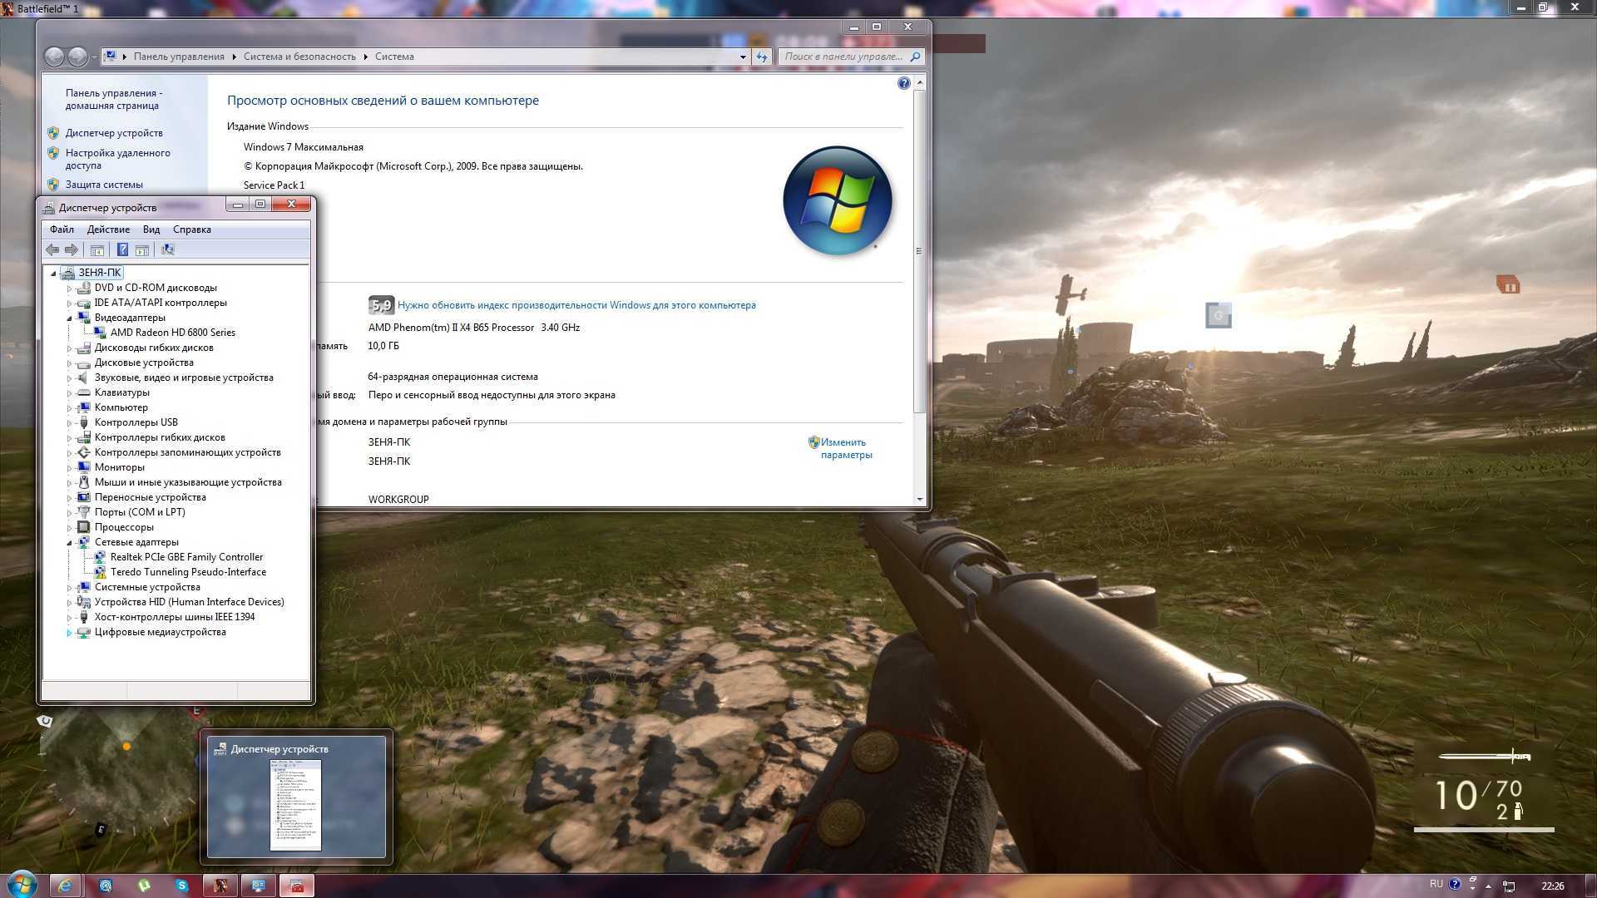The height and width of the screenshot is (898, 1597).
Task: Click Изменить параметры link
Action: click(846, 448)
